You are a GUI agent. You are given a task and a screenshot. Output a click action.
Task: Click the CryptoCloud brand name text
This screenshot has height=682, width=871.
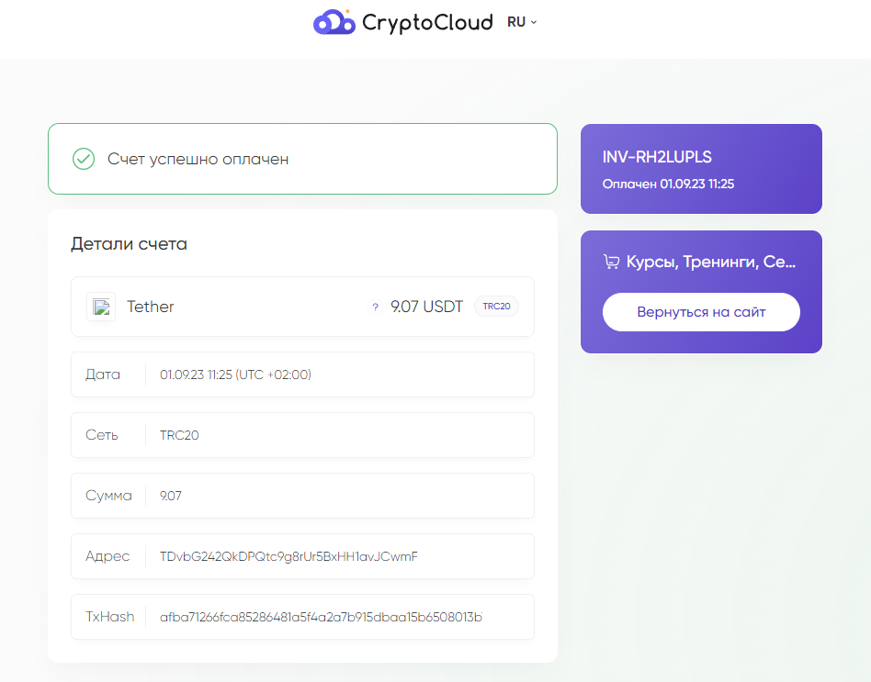(427, 23)
